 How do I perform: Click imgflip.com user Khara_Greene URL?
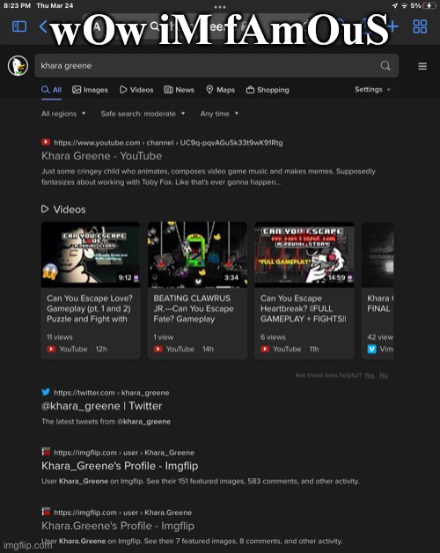[x=124, y=453]
